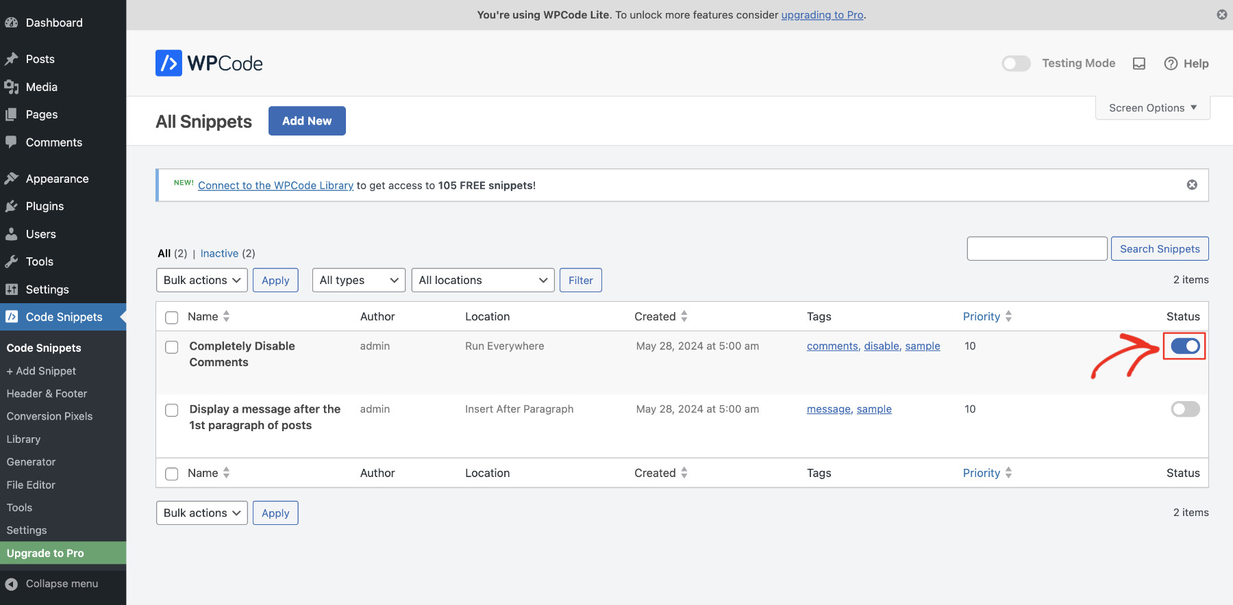The height and width of the screenshot is (605, 1233).
Task: Open the bottom Bulk actions dropdown
Action: pos(202,513)
